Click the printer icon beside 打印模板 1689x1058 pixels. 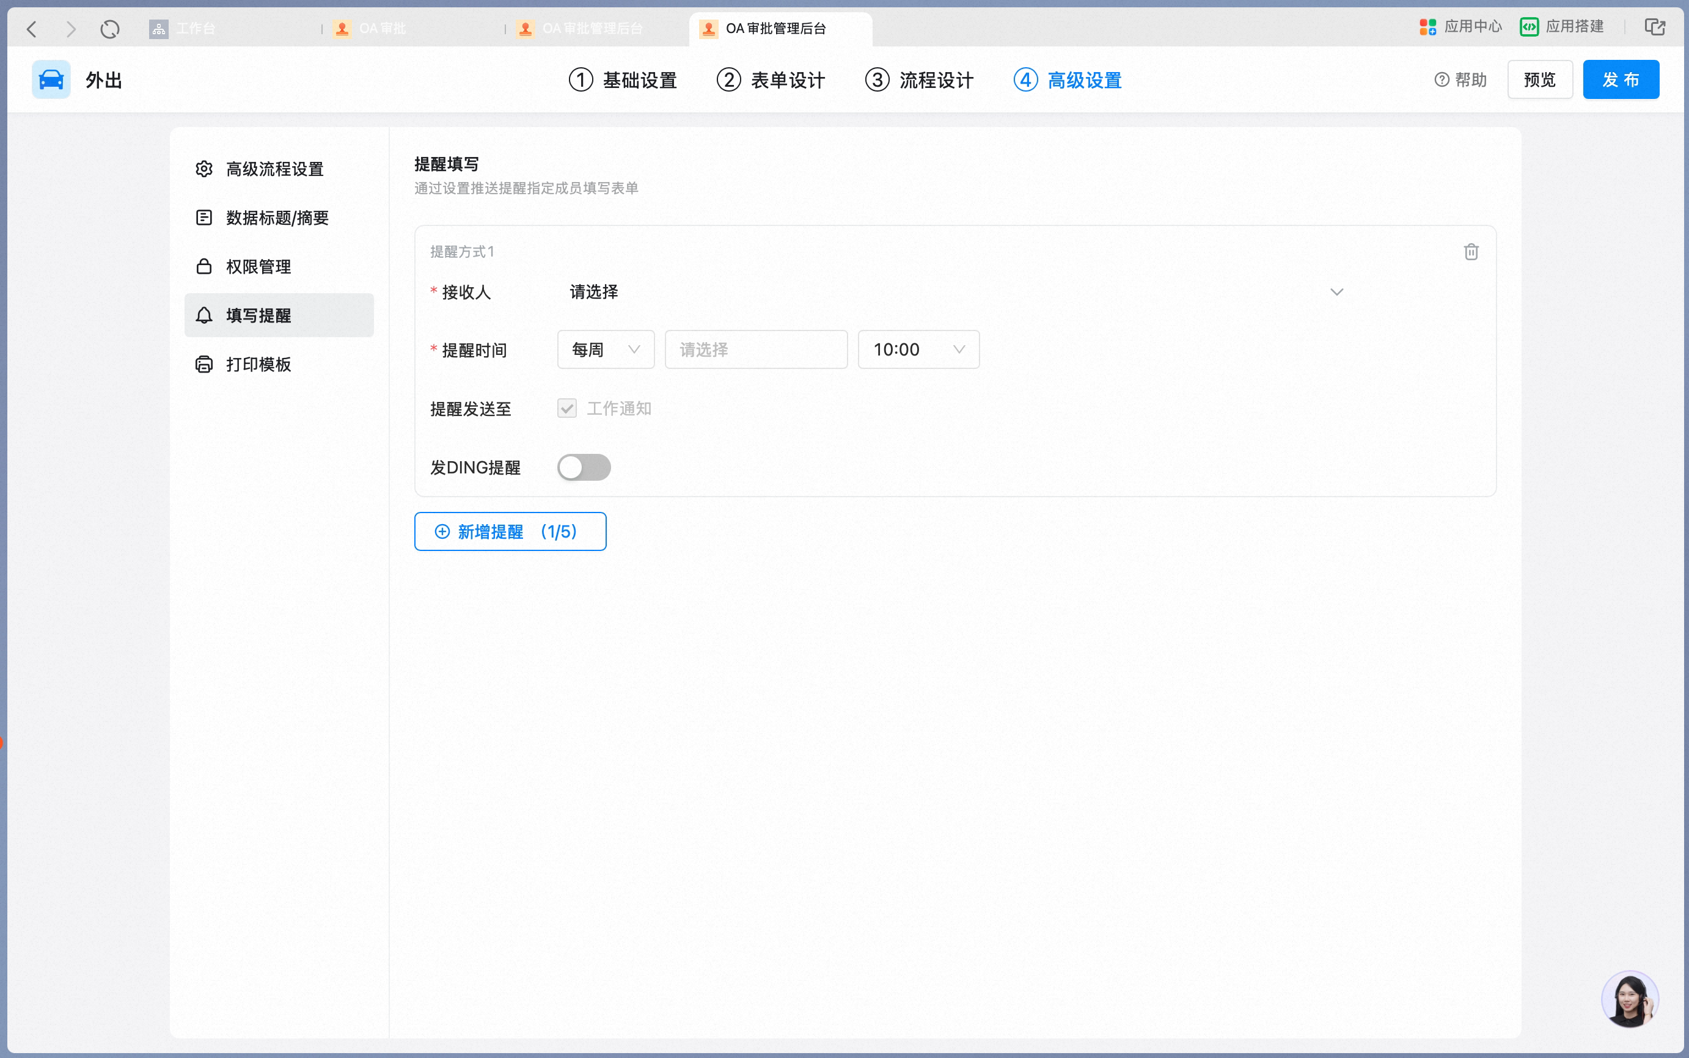tap(203, 364)
